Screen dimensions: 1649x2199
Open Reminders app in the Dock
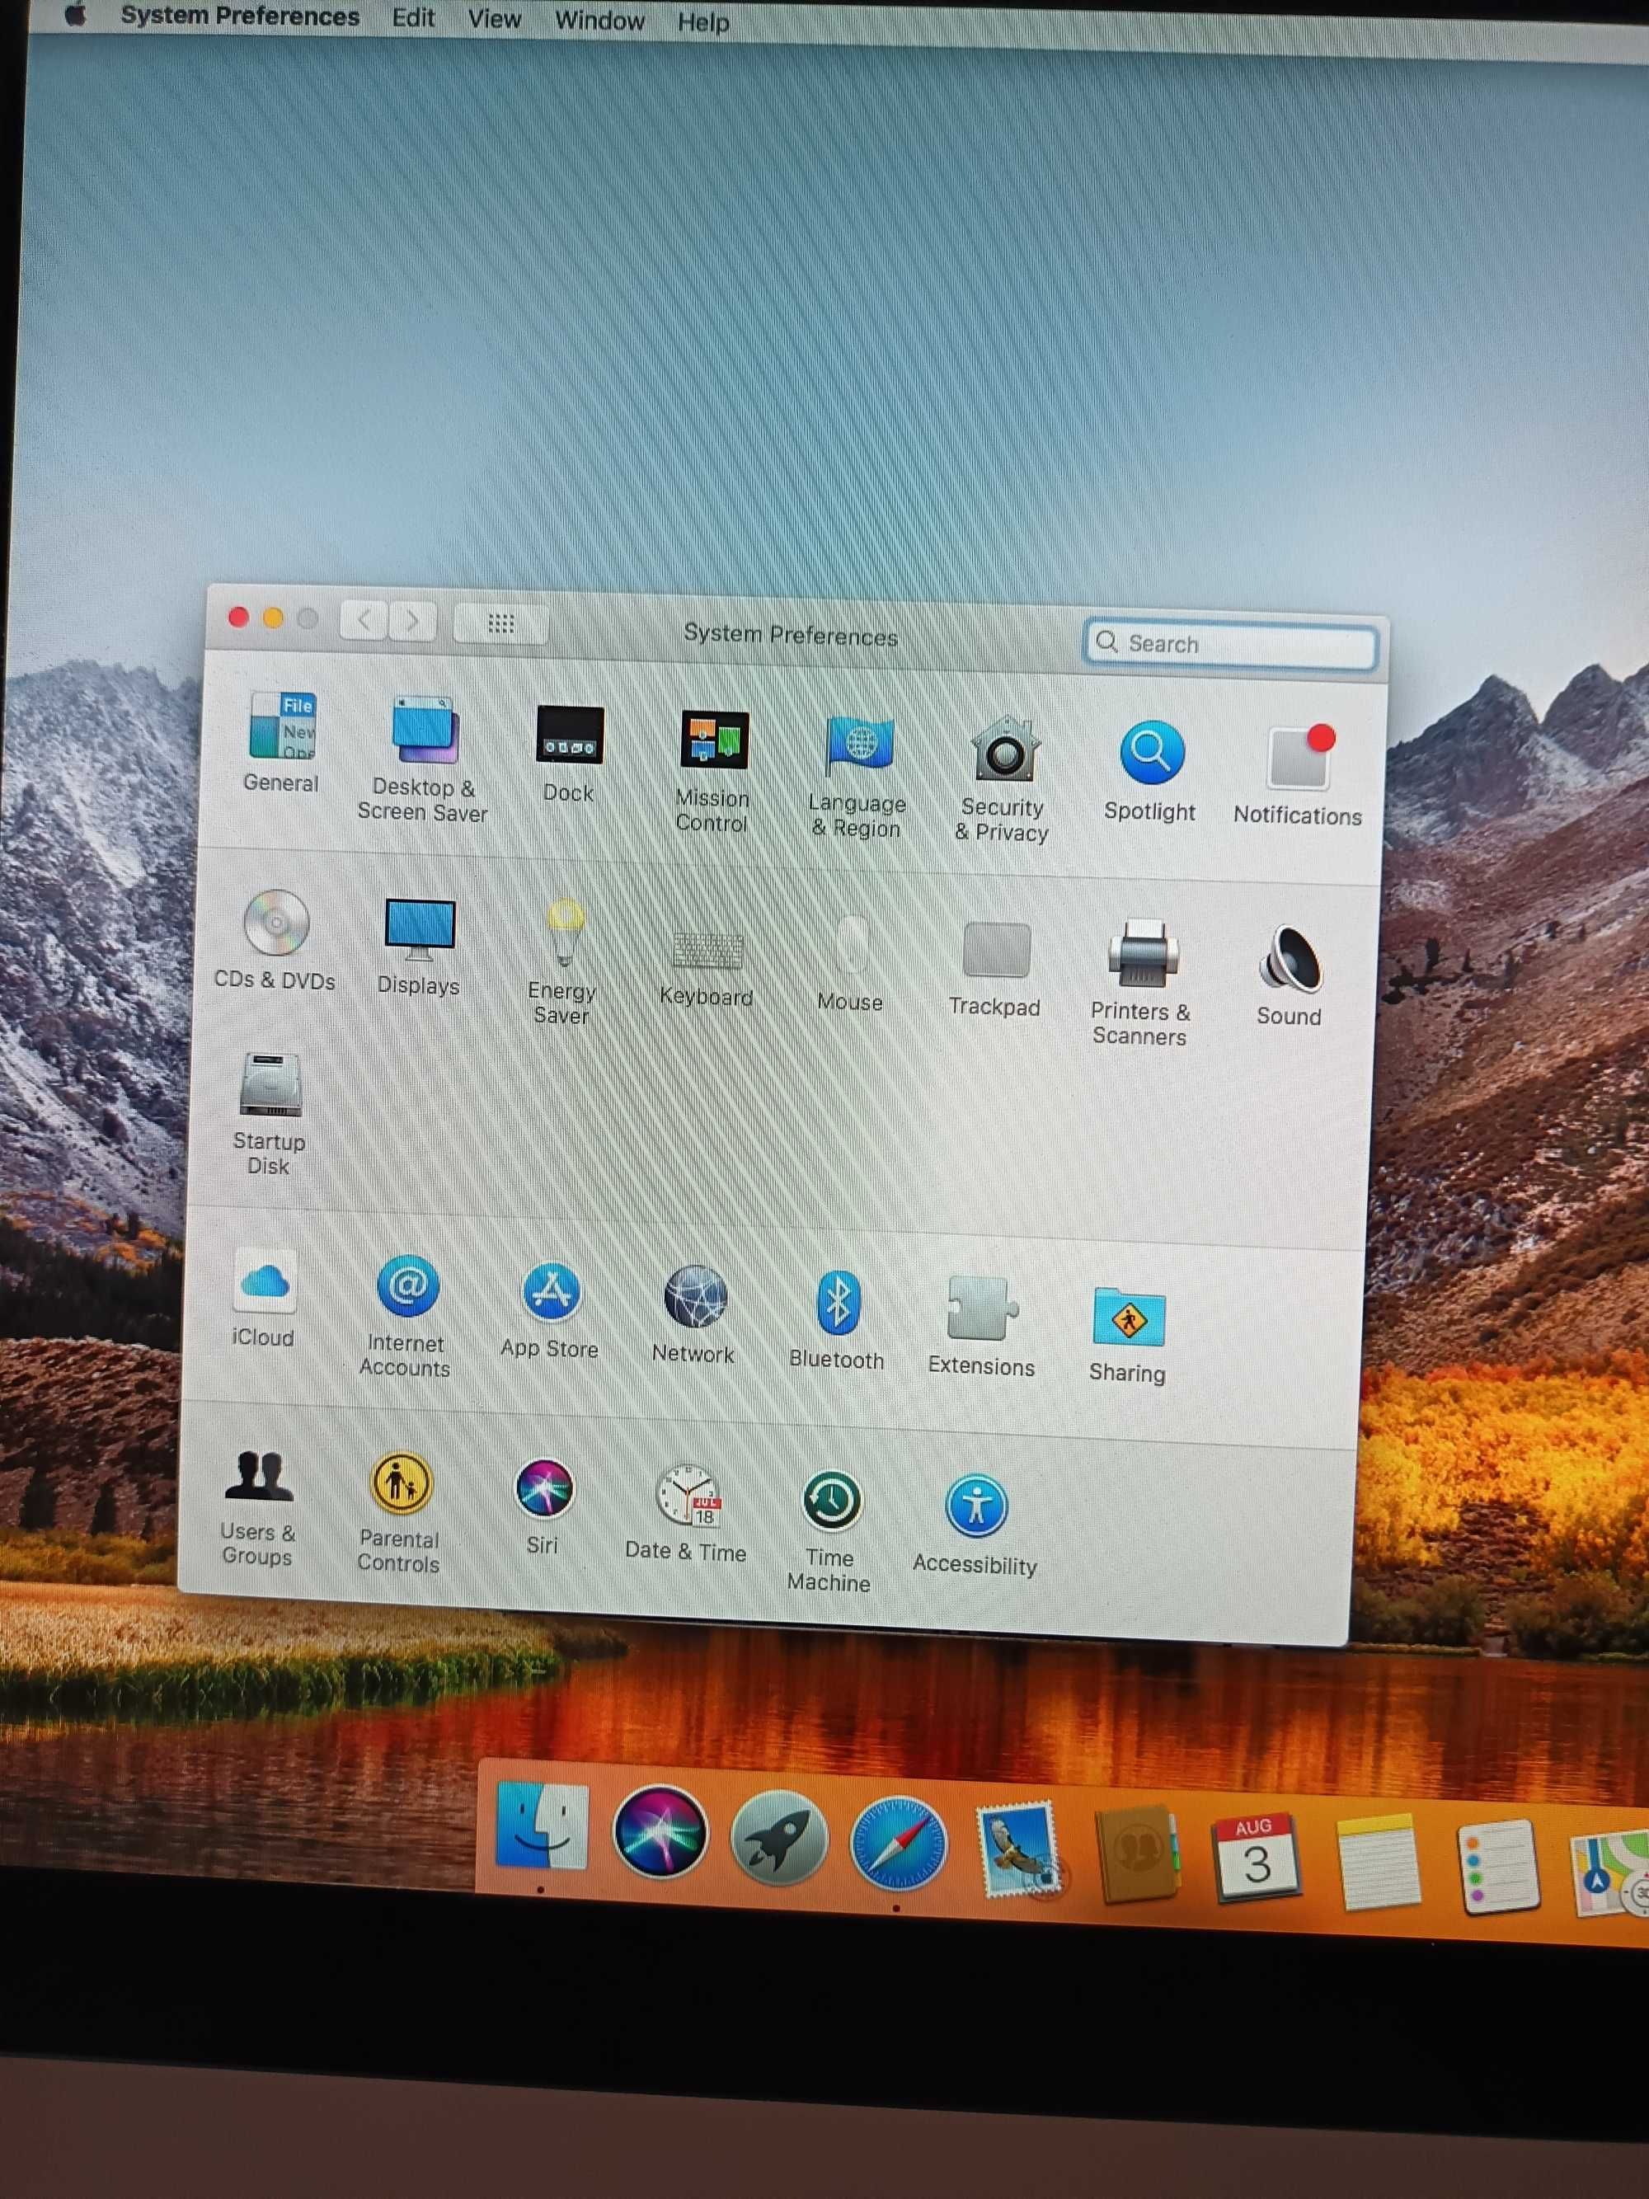pyautogui.click(x=1498, y=1867)
